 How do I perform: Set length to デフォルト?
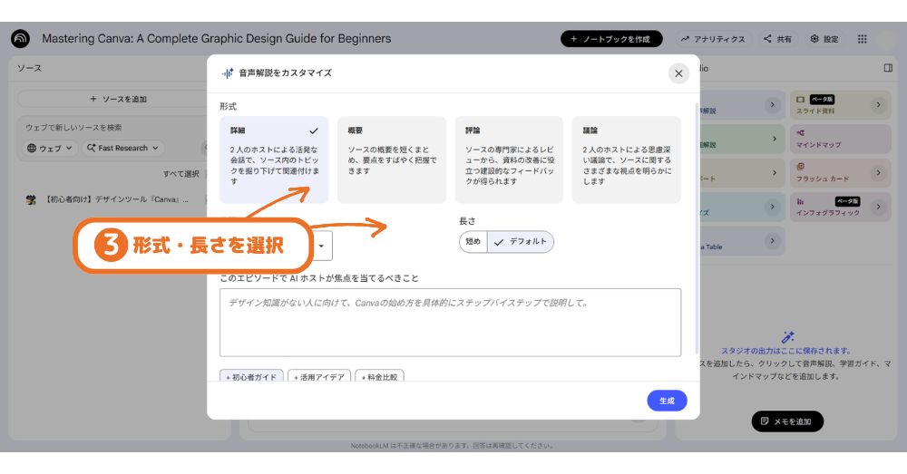(521, 242)
